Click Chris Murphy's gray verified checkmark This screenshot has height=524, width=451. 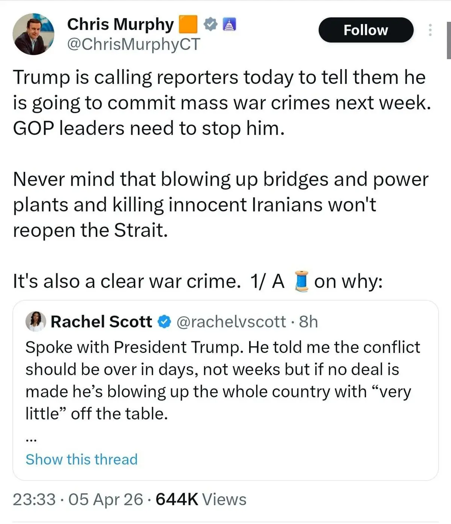(x=210, y=24)
